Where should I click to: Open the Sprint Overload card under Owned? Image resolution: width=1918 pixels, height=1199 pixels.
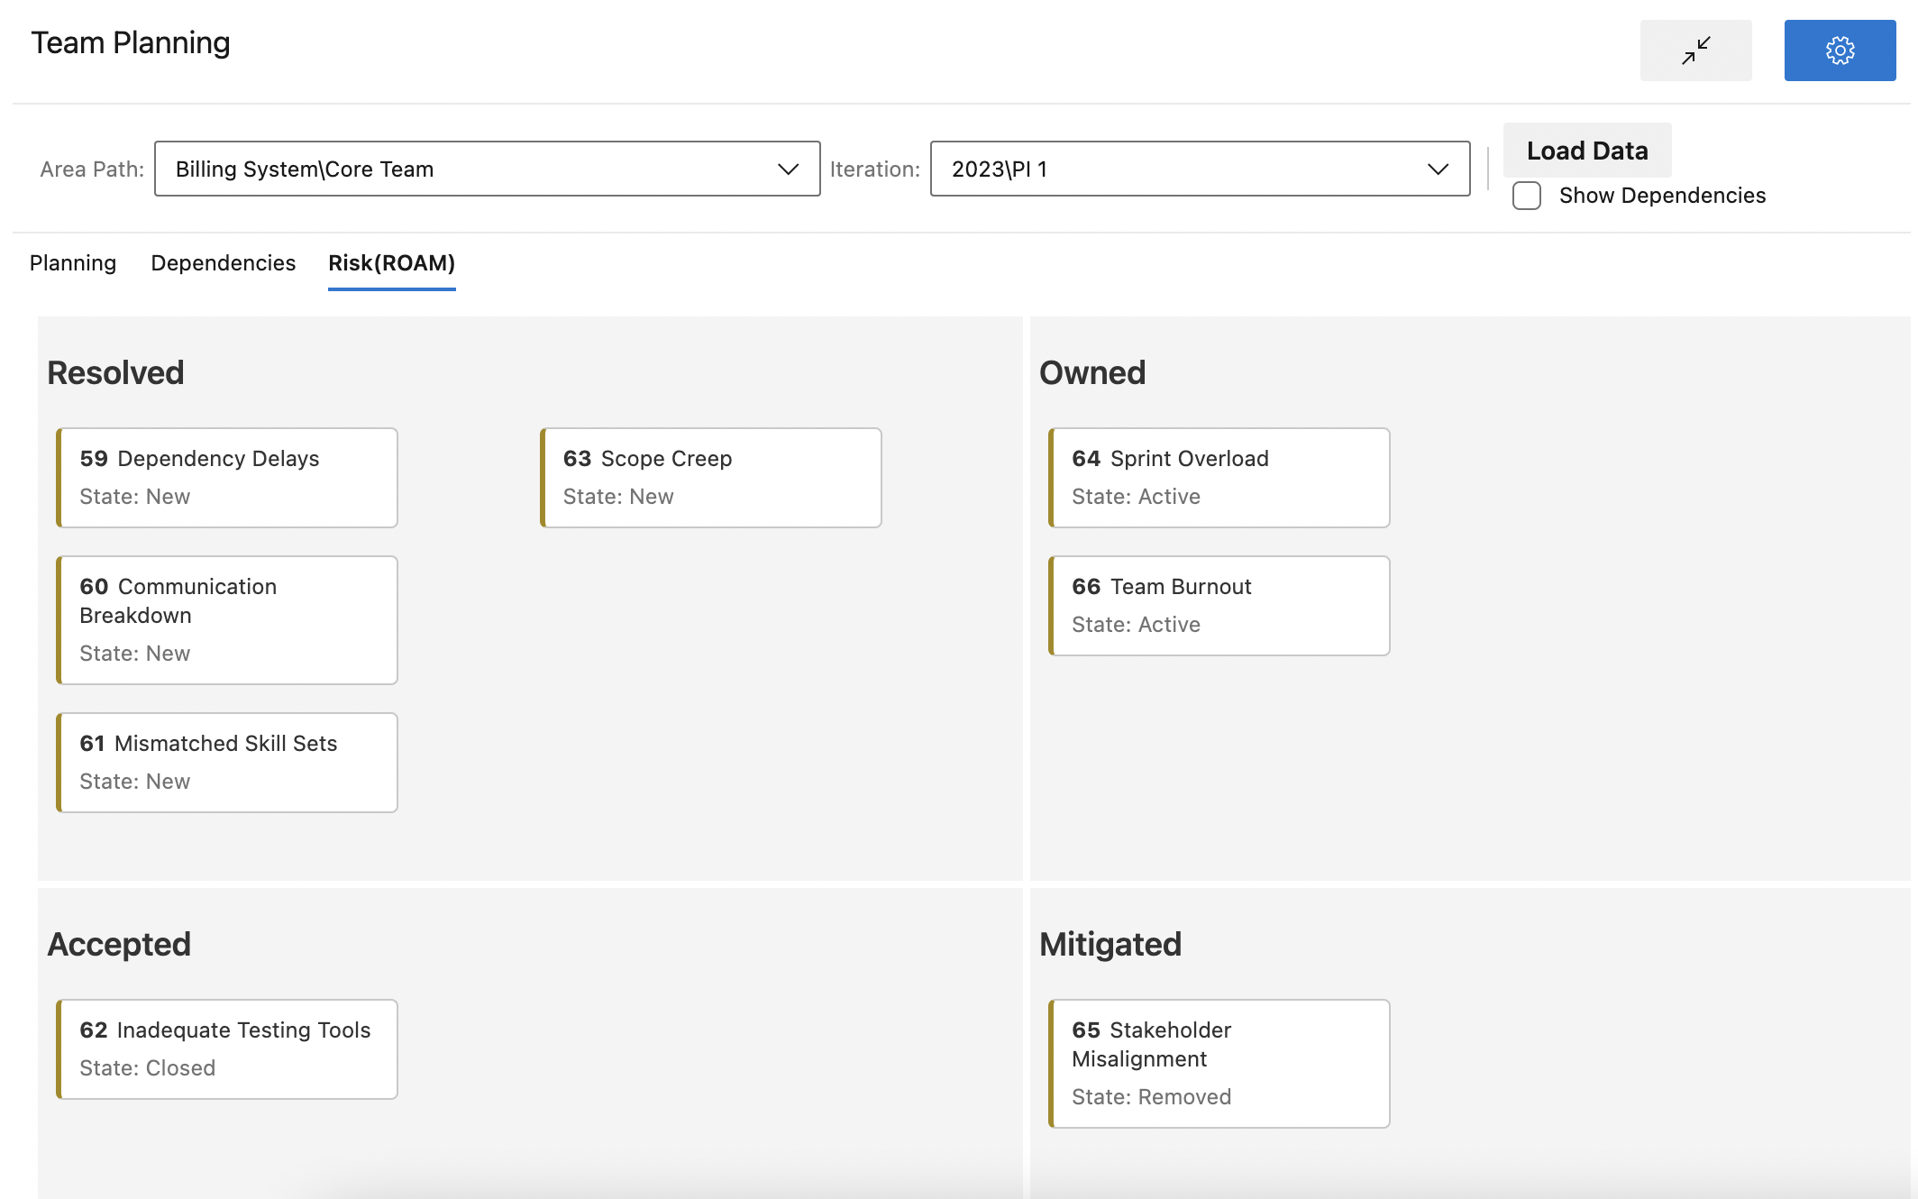coord(1219,477)
